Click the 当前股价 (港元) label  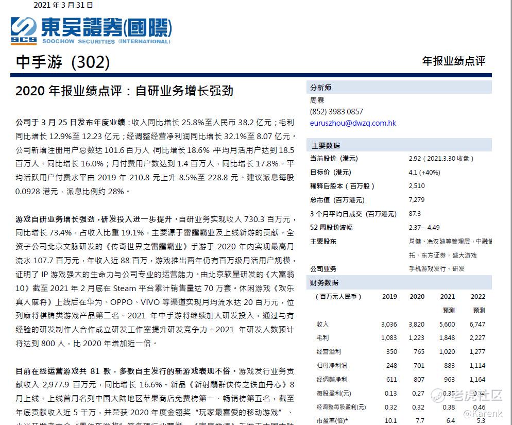(334, 159)
